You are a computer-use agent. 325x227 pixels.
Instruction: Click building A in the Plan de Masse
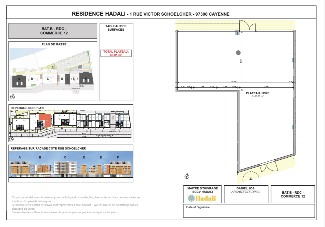[x=19, y=81]
